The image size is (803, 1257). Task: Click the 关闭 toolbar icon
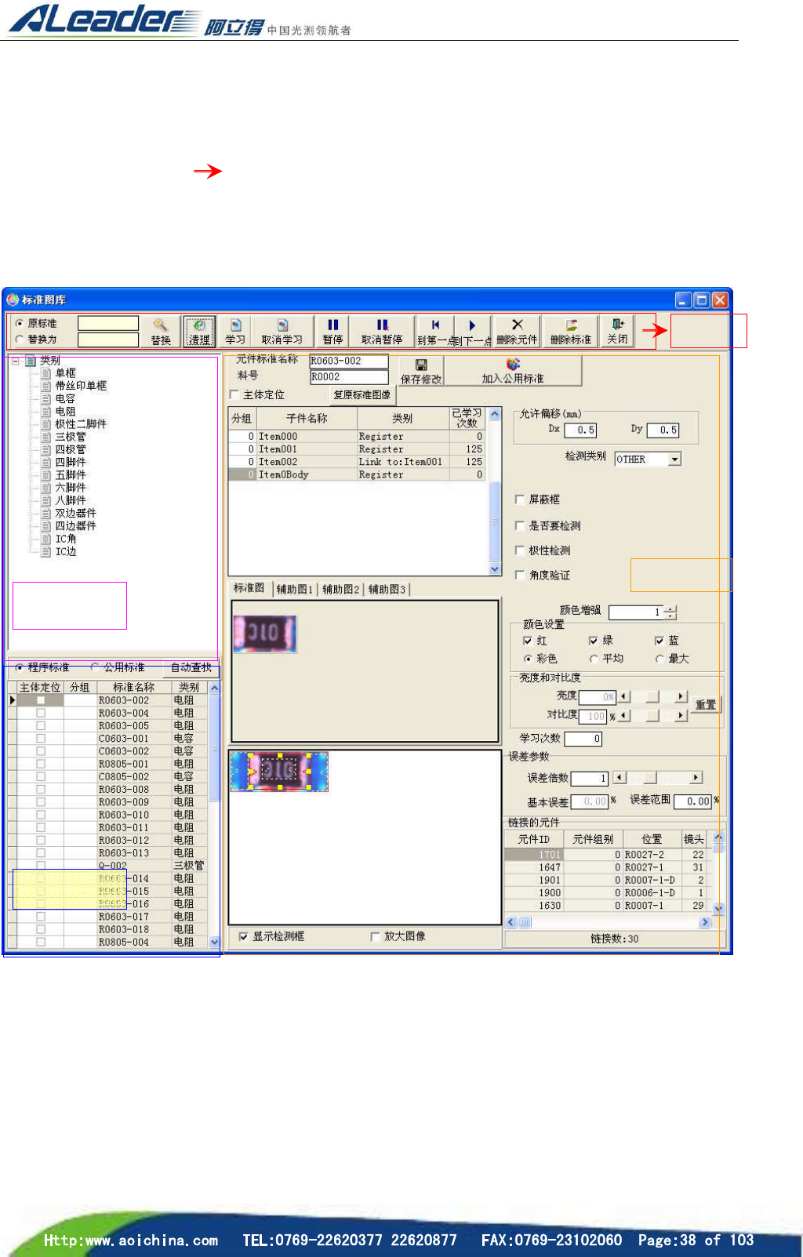617,331
